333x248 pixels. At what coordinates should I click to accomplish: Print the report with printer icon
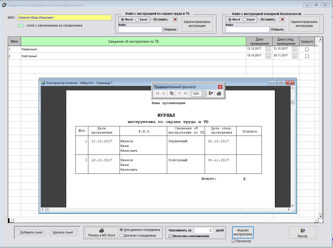[x=219, y=93]
